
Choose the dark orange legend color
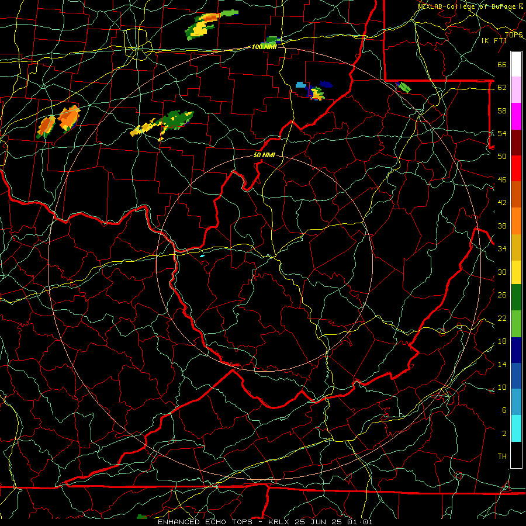[x=516, y=194]
